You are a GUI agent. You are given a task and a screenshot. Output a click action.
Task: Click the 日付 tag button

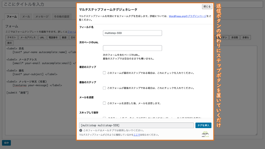[73, 38]
